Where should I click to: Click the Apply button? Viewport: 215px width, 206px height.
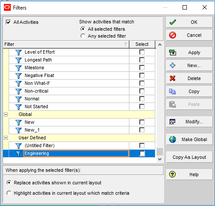point(189,52)
